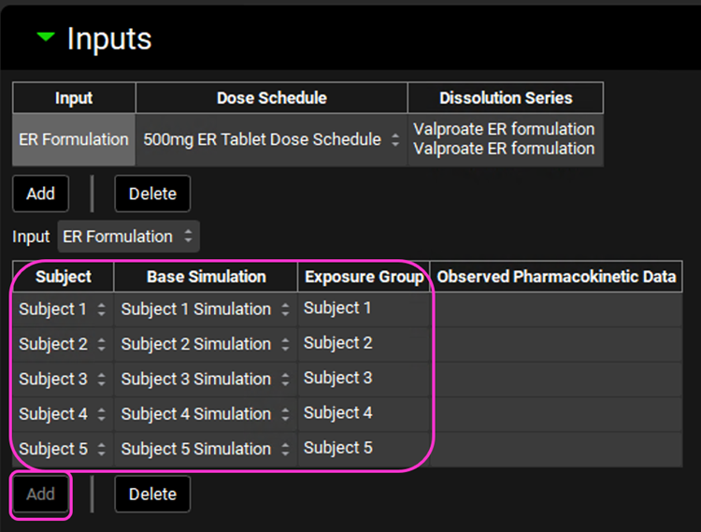Viewport: 701px width, 532px height.
Task: Click the lower Delete button below subjects table
Action: (152, 494)
